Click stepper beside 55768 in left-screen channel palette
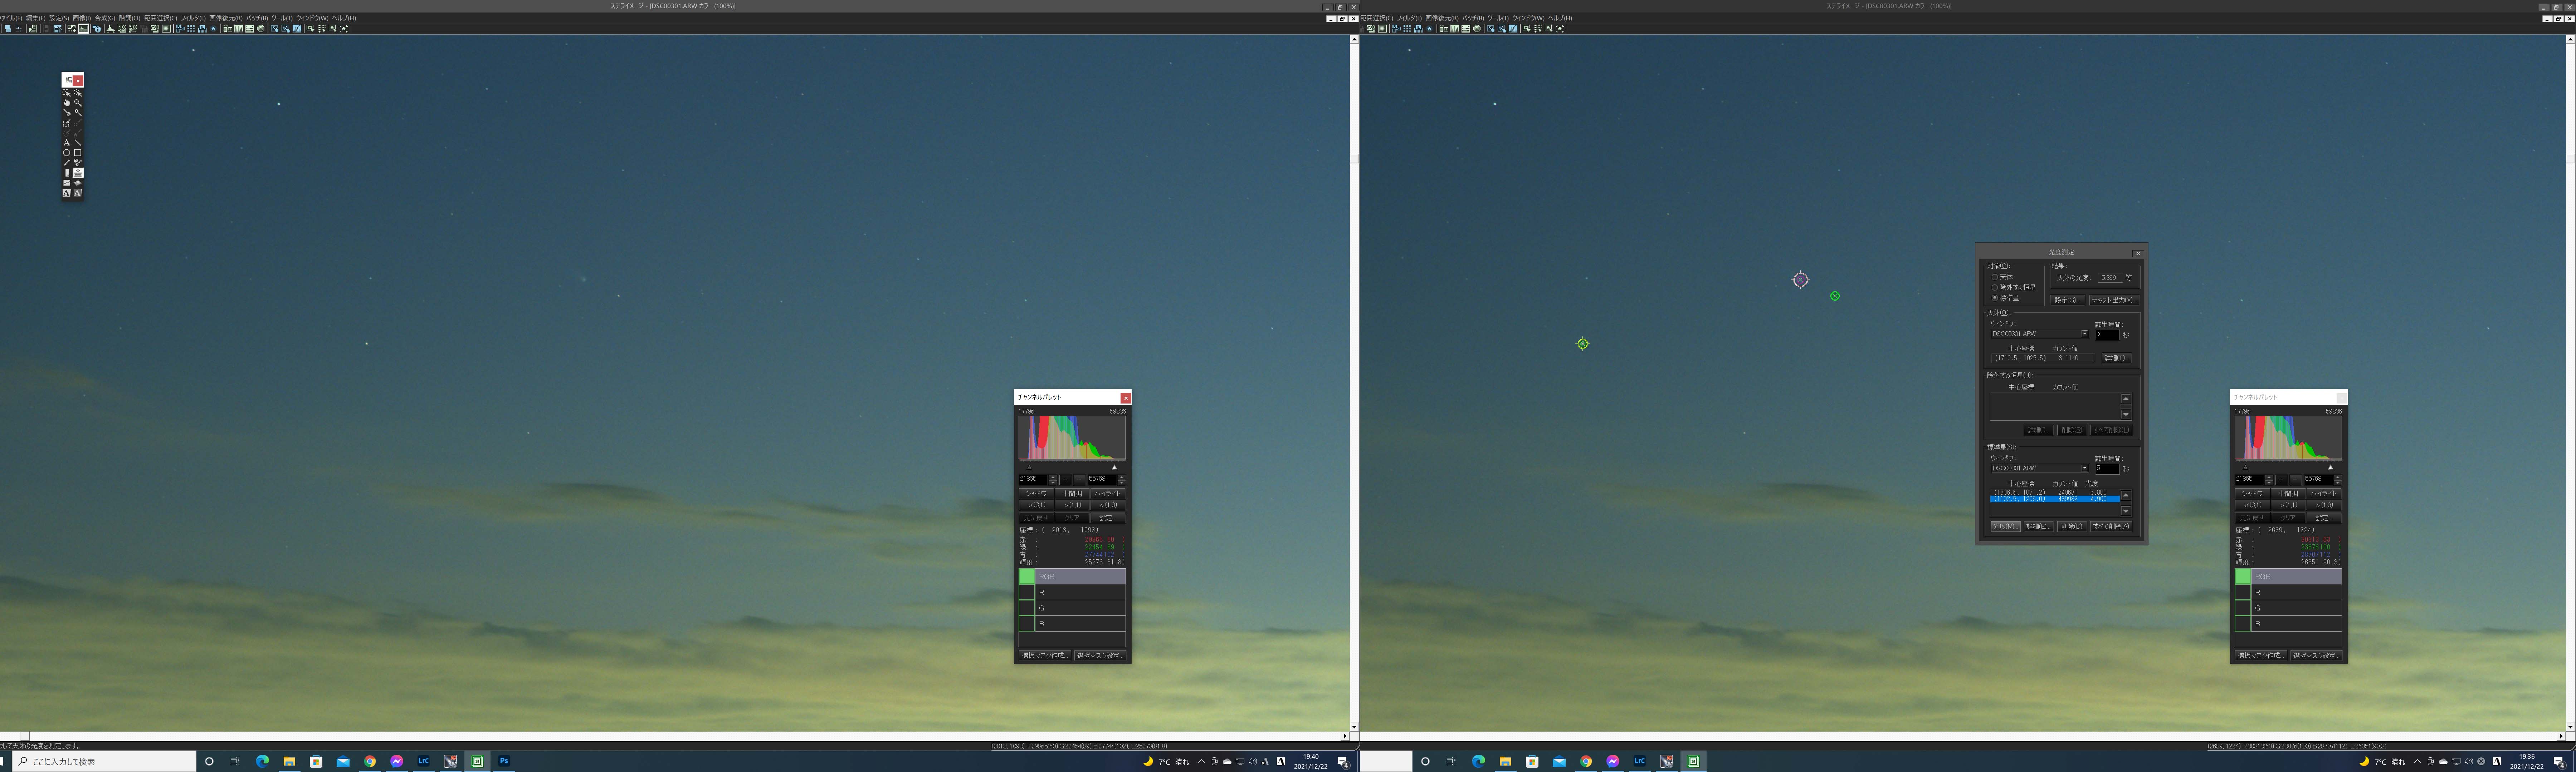 [1122, 480]
